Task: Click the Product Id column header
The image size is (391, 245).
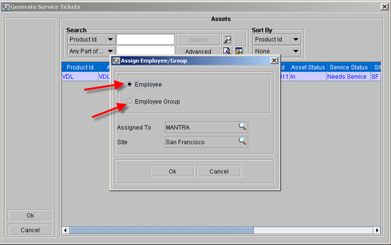Action: (x=80, y=67)
